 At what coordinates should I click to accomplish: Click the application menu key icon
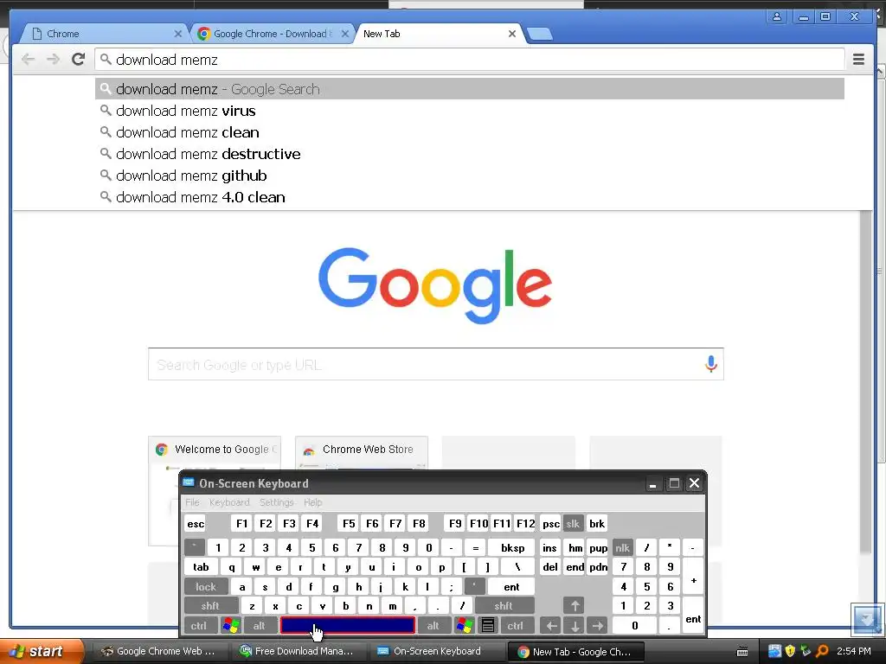[488, 626]
